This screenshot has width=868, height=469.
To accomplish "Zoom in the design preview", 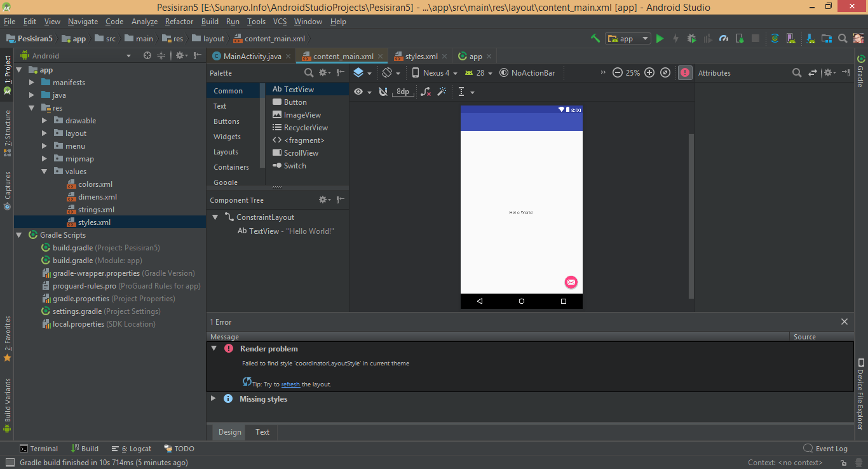I will click(x=649, y=72).
